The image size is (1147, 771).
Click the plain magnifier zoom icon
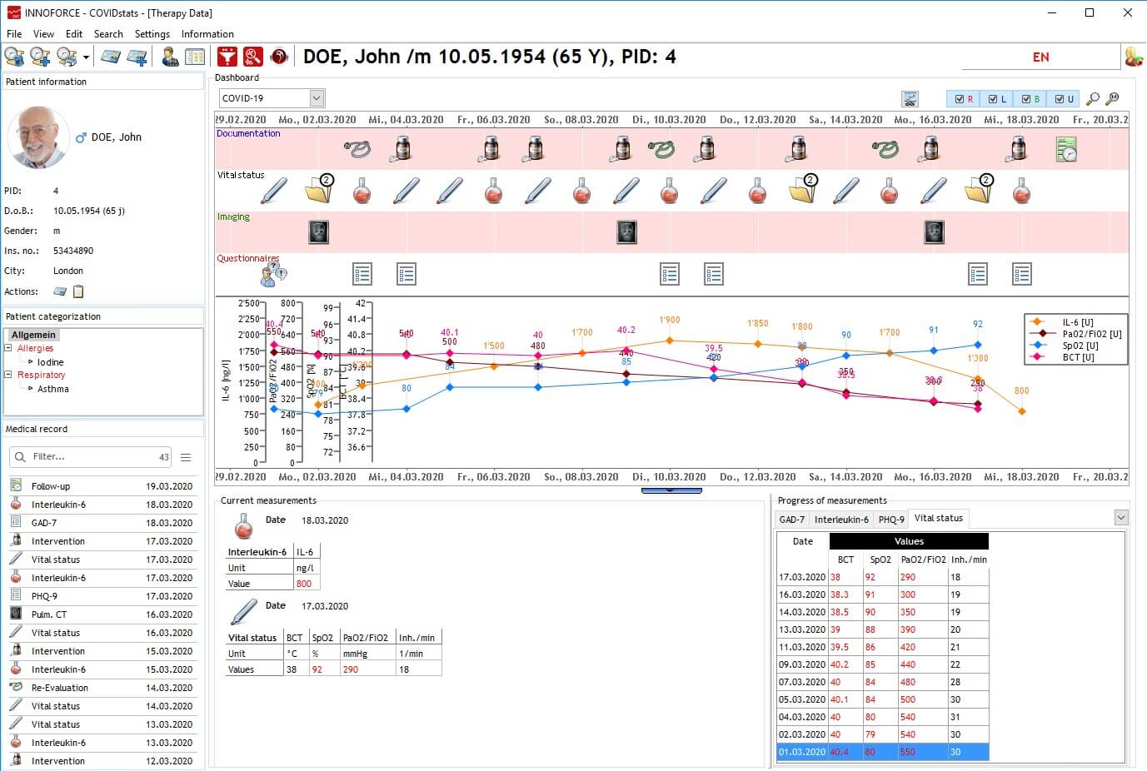[1093, 98]
